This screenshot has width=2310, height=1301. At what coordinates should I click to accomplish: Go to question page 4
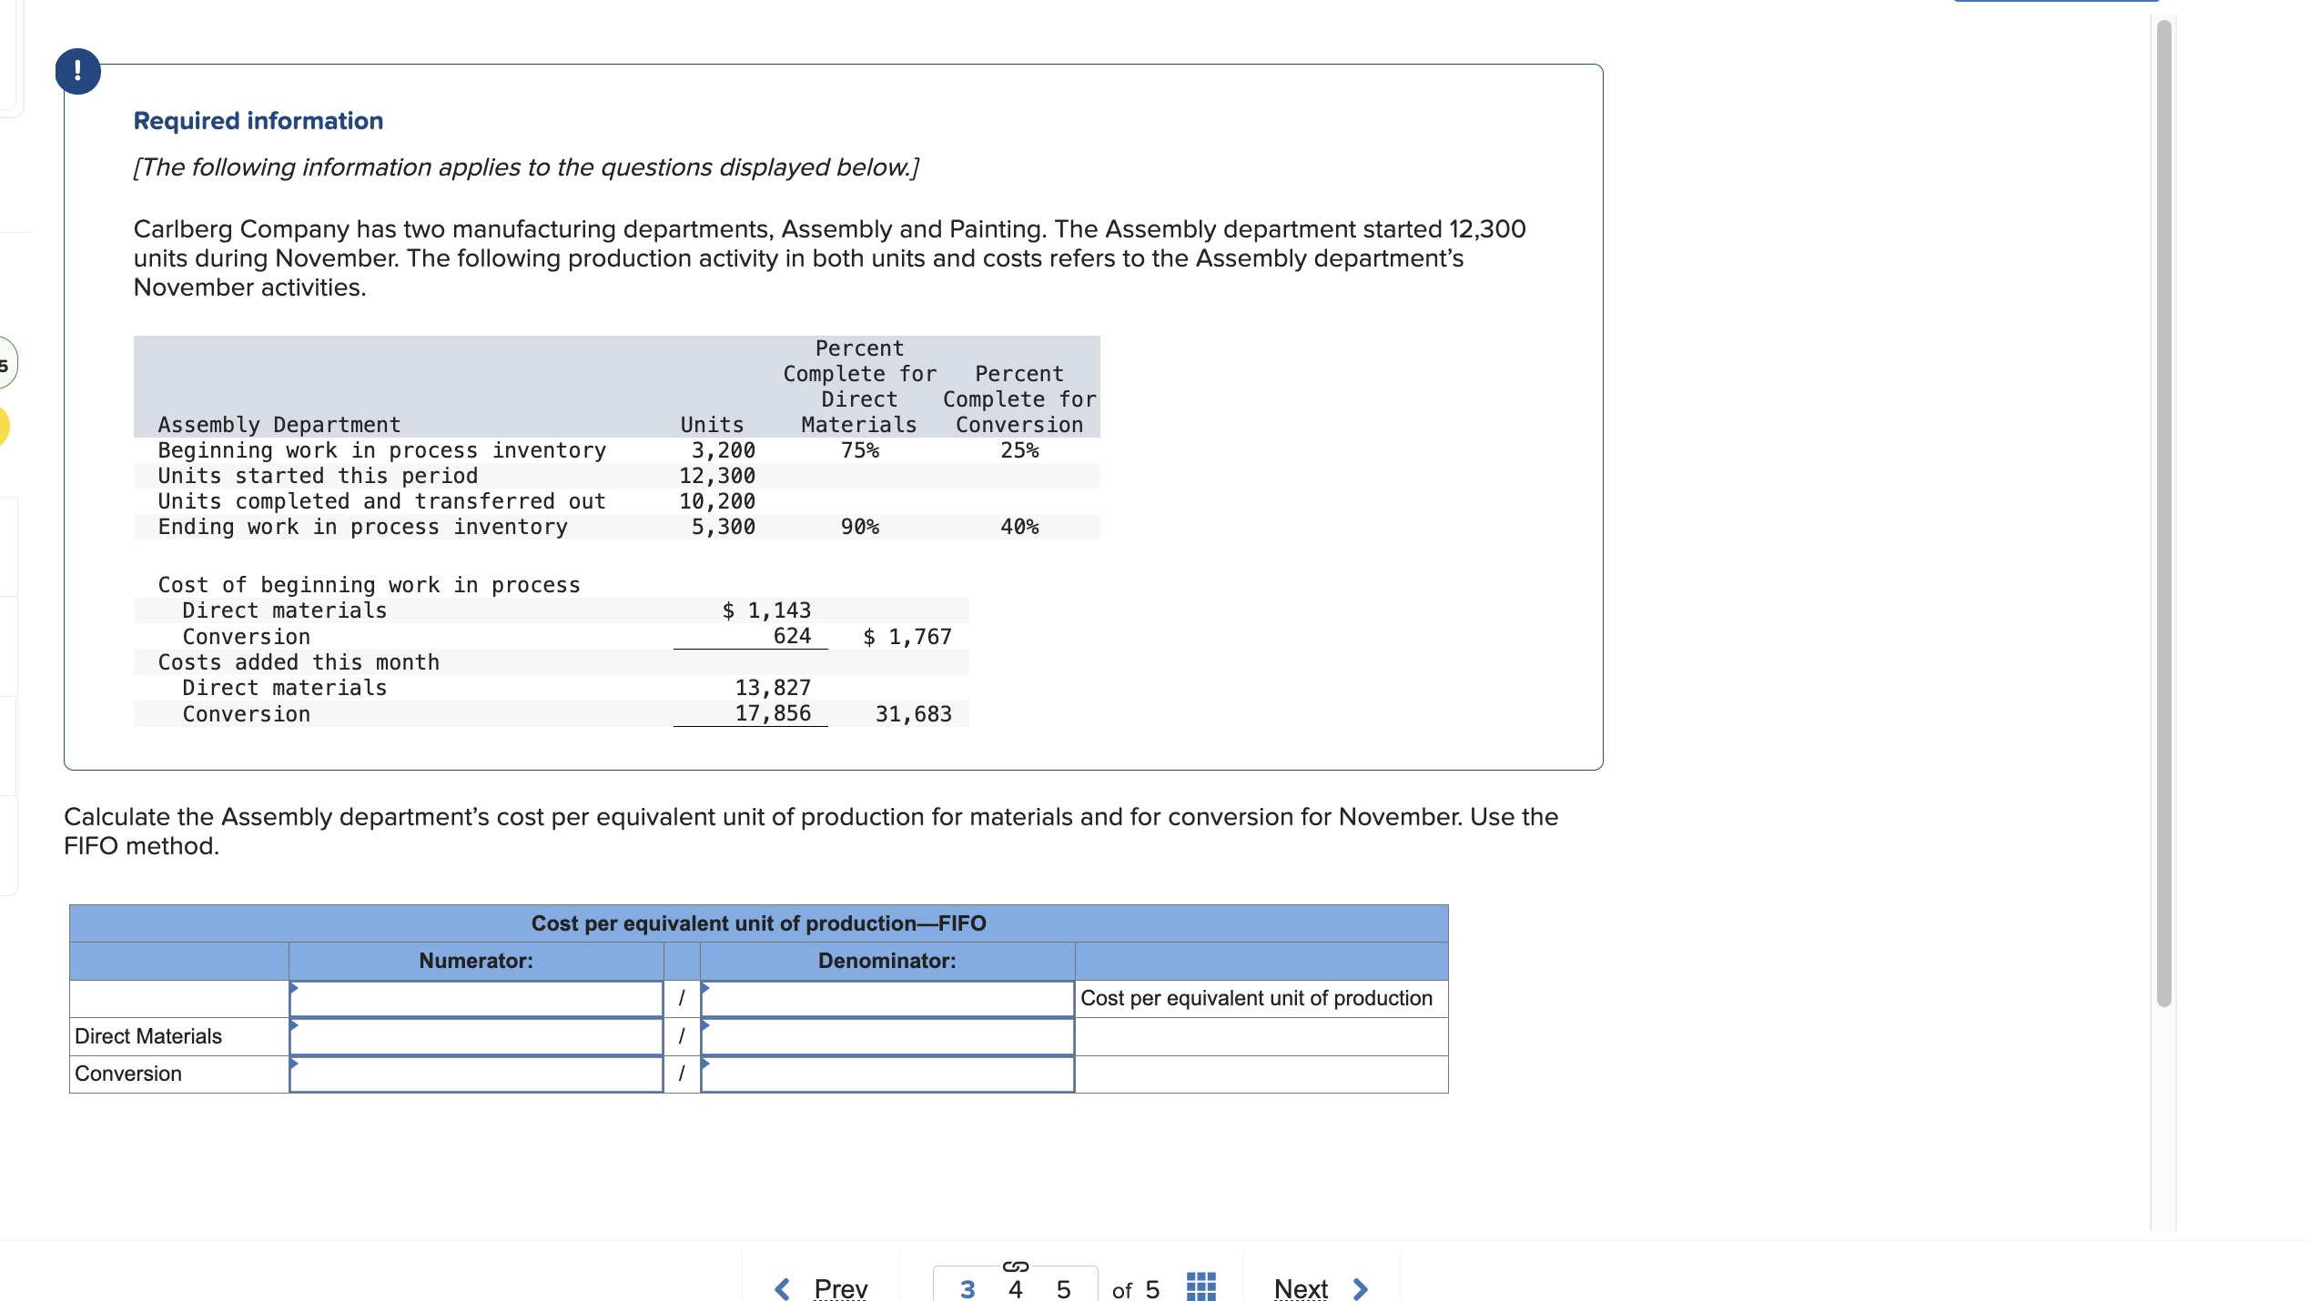[x=1015, y=1288]
